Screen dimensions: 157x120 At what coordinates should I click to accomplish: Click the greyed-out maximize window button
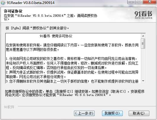139,2
